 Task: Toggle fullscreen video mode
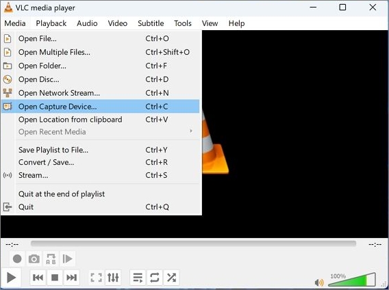(97, 278)
